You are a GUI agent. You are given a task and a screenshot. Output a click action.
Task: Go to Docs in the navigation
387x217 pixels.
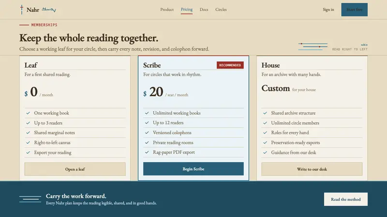click(204, 10)
